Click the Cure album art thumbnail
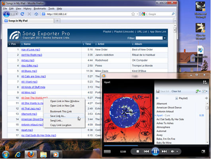 pyautogui.click(x=128, y=118)
